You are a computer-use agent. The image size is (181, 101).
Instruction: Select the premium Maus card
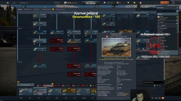(x=143, y=16)
